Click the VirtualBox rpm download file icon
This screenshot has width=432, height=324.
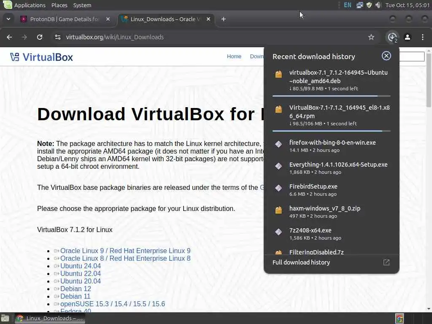(x=278, y=109)
